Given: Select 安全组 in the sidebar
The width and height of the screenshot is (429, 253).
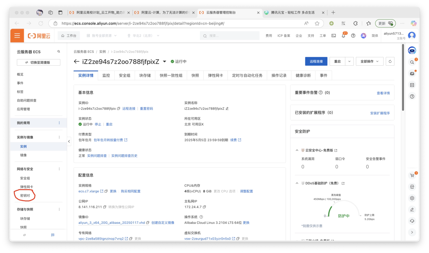Looking at the screenshot, I should click(x=25, y=178).
